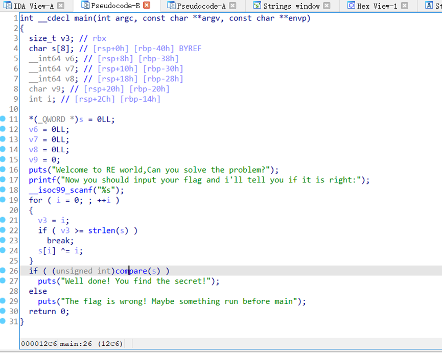
Task: Click the status bar address 000012C6
Action: (39, 344)
